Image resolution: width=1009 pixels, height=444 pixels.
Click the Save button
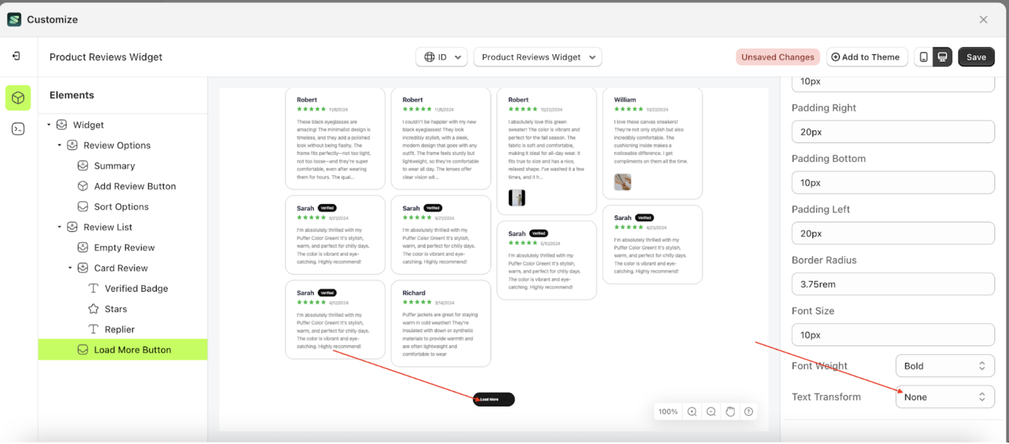(x=976, y=56)
